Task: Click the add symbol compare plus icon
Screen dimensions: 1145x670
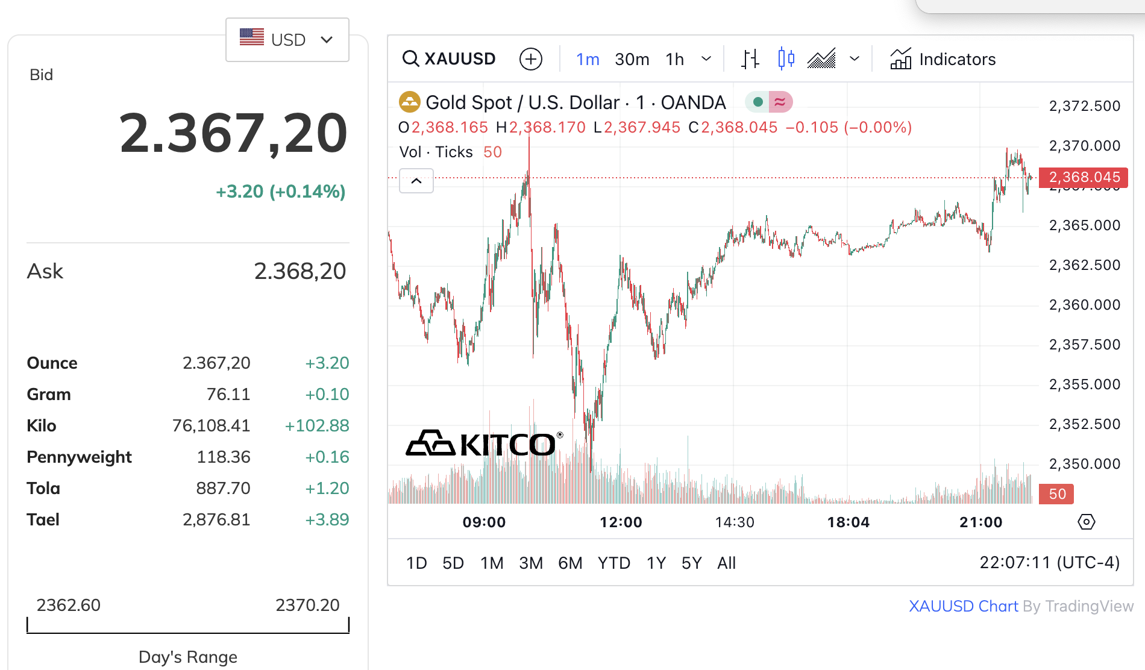Action: [530, 59]
